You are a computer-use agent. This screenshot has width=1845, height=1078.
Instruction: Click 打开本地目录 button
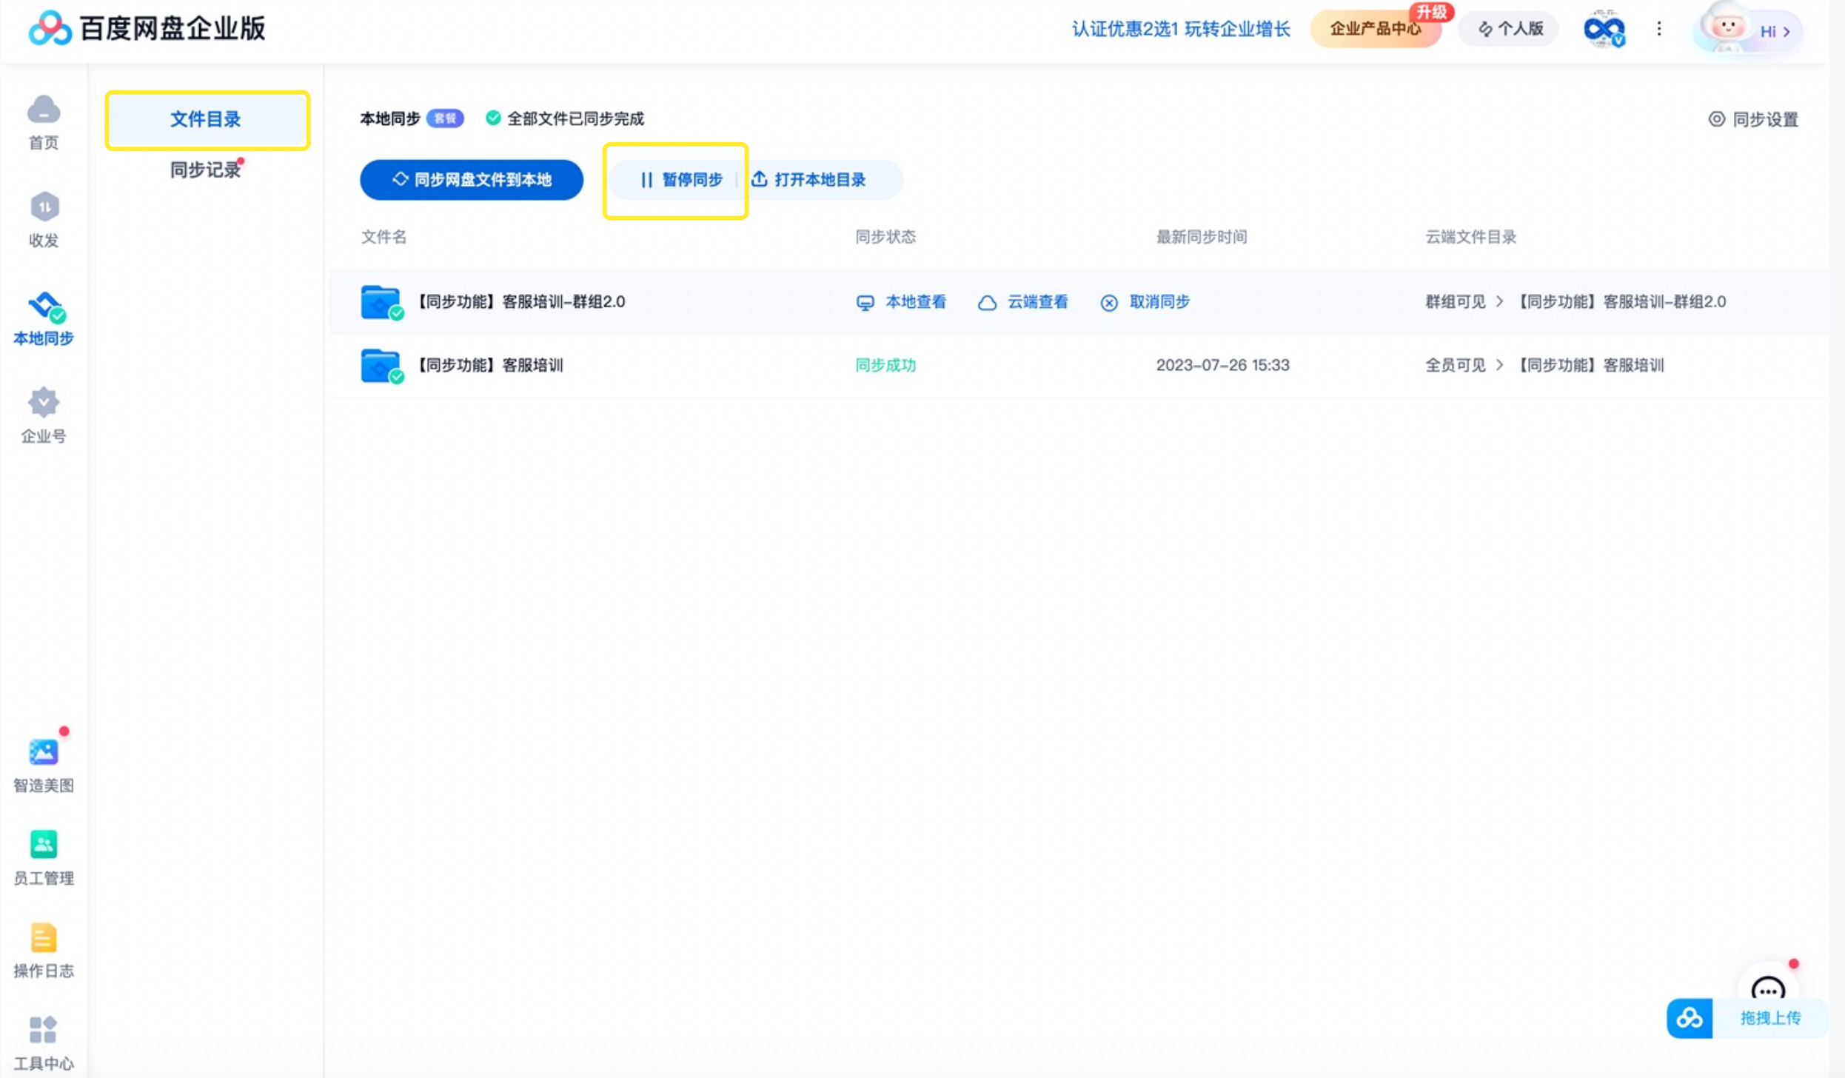click(x=808, y=179)
